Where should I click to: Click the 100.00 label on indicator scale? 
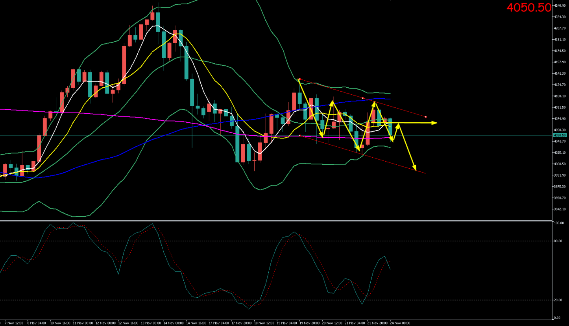pos(559,223)
